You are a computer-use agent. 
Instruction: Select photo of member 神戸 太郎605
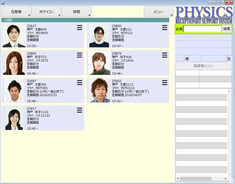point(14,36)
